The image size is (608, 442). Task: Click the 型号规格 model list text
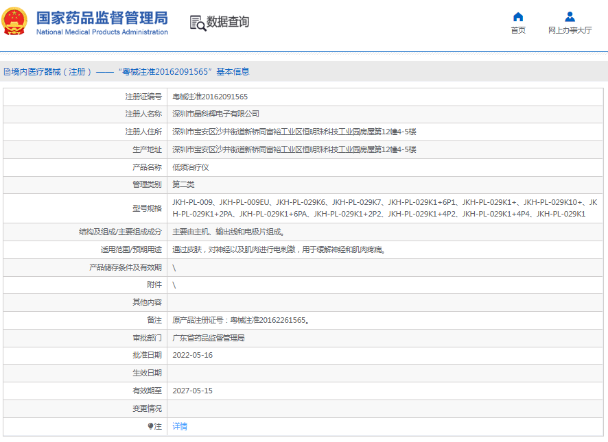point(385,208)
